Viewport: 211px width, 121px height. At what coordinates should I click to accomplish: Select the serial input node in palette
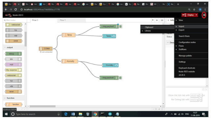13,41
